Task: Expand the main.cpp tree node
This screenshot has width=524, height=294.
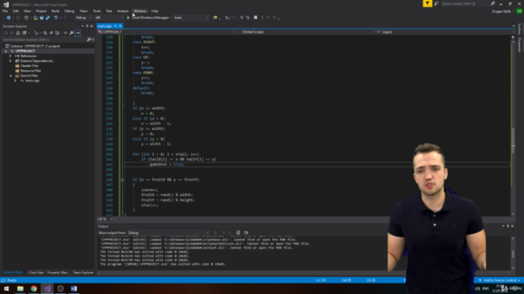Action: click(x=15, y=81)
